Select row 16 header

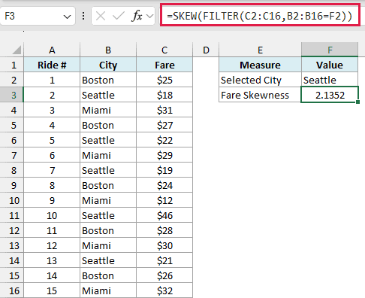(12, 290)
